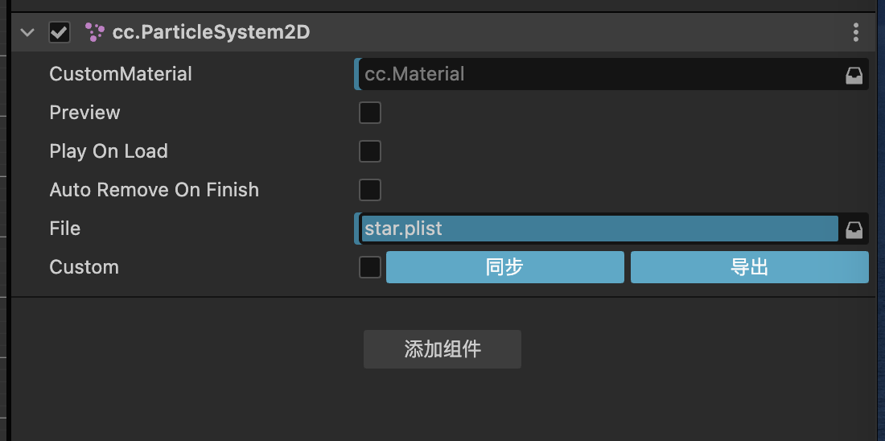
Task: Click the CustomMaterial property label
Action: pos(121,74)
